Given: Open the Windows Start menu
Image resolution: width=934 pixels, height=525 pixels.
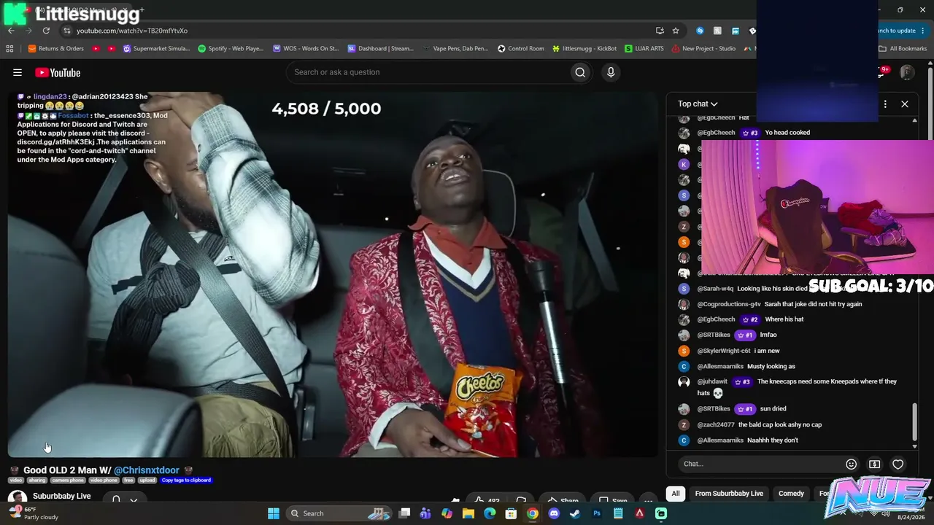Looking at the screenshot, I should click(x=274, y=513).
